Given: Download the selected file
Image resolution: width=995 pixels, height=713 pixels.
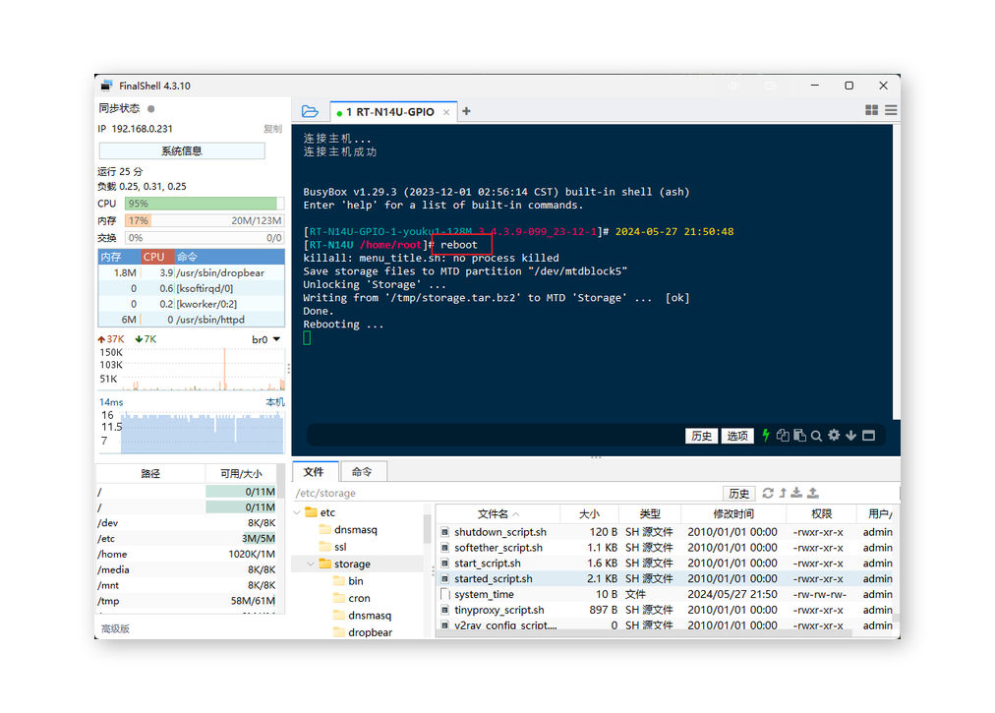Looking at the screenshot, I should pos(796,494).
